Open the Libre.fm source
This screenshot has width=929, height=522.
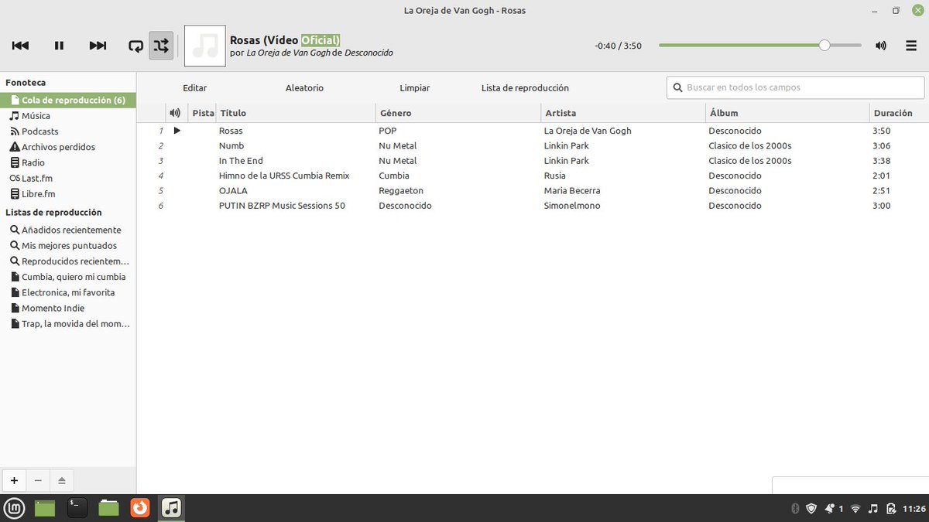[68, 194]
